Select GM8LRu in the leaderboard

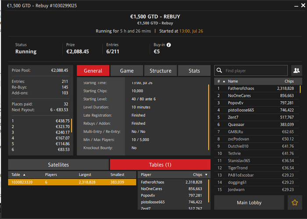point(257,132)
